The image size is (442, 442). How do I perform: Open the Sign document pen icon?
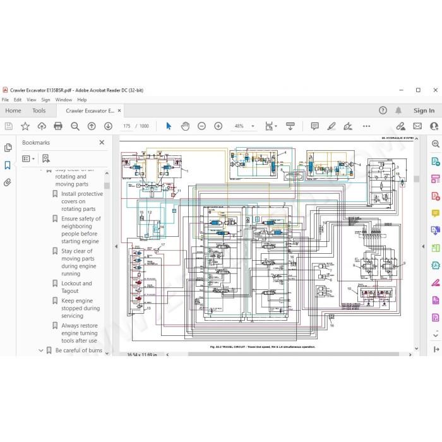click(x=348, y=126)
